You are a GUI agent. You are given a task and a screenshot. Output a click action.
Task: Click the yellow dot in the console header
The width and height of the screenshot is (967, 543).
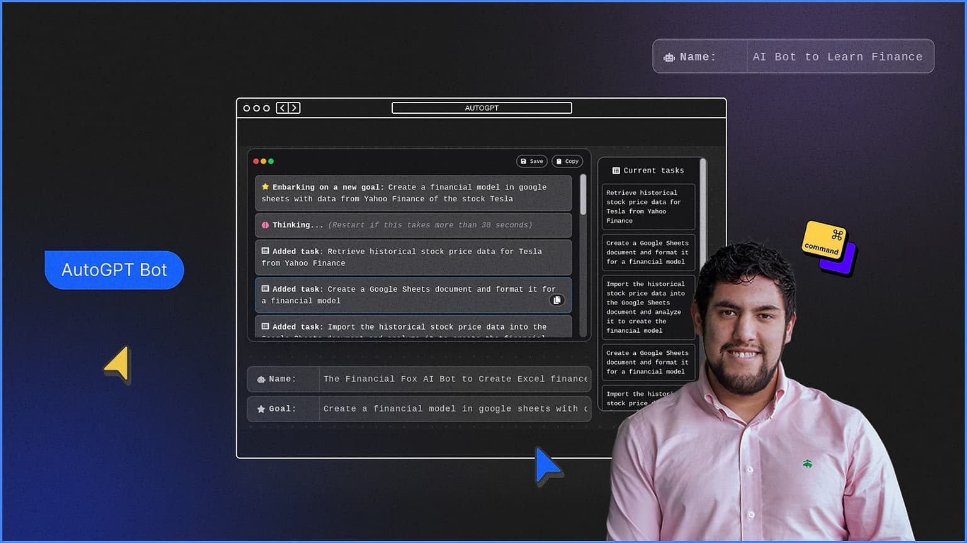tap(264, 161)
